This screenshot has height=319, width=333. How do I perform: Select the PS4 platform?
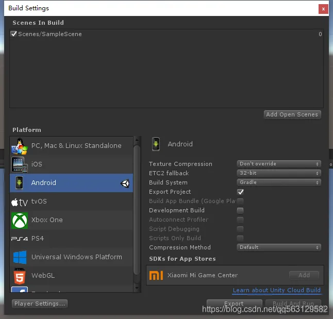point(71,239)
